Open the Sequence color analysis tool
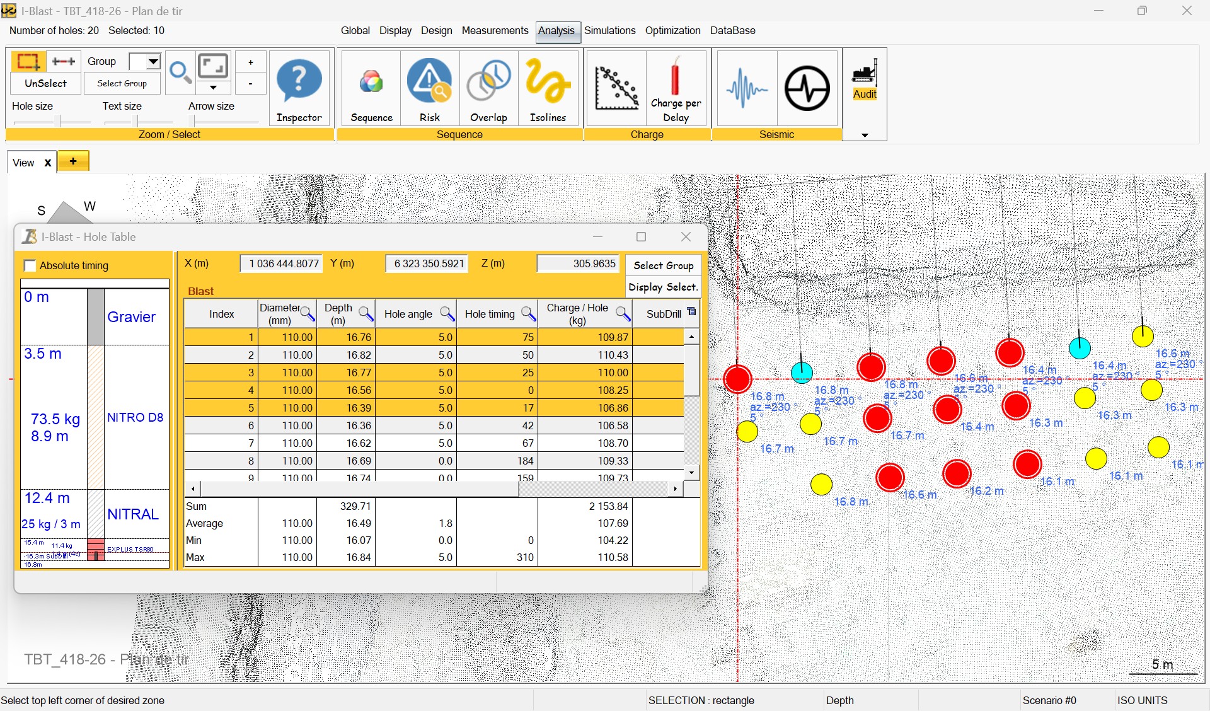The width and height of the screenshot is (1210, 711). point(371,89)
